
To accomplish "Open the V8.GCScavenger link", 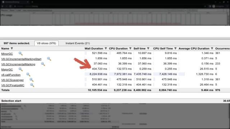I will (x=13, y=80).
